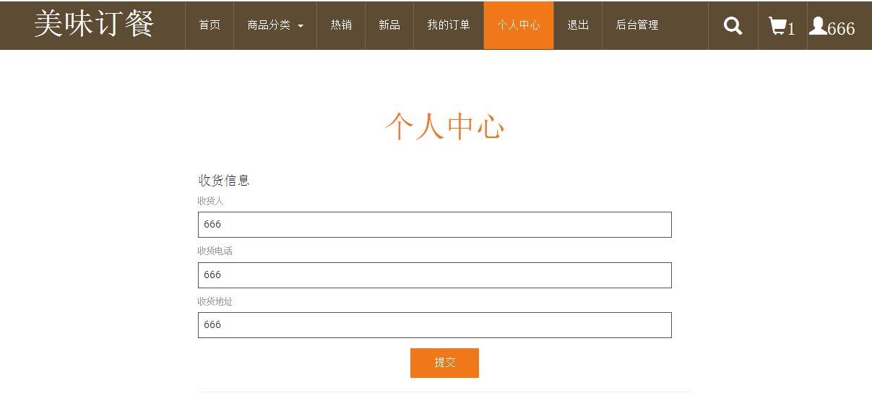
Task: Open the shopping cart icon
Action: (x=781, y=27)
